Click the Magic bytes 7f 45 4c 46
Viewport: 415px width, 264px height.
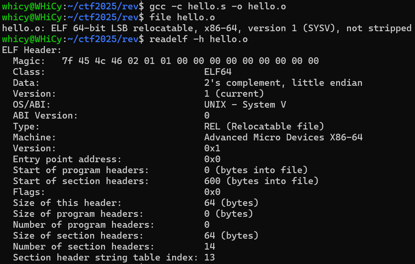(92, 61)
